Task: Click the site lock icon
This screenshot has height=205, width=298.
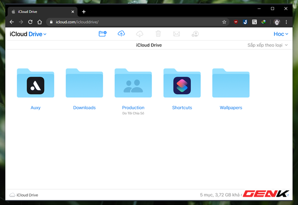Action: [x=51, y=22]
